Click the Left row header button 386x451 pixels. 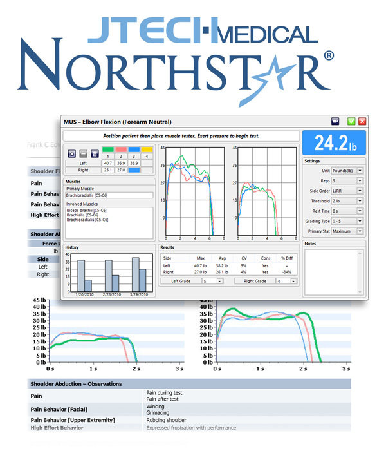(83, 163)
